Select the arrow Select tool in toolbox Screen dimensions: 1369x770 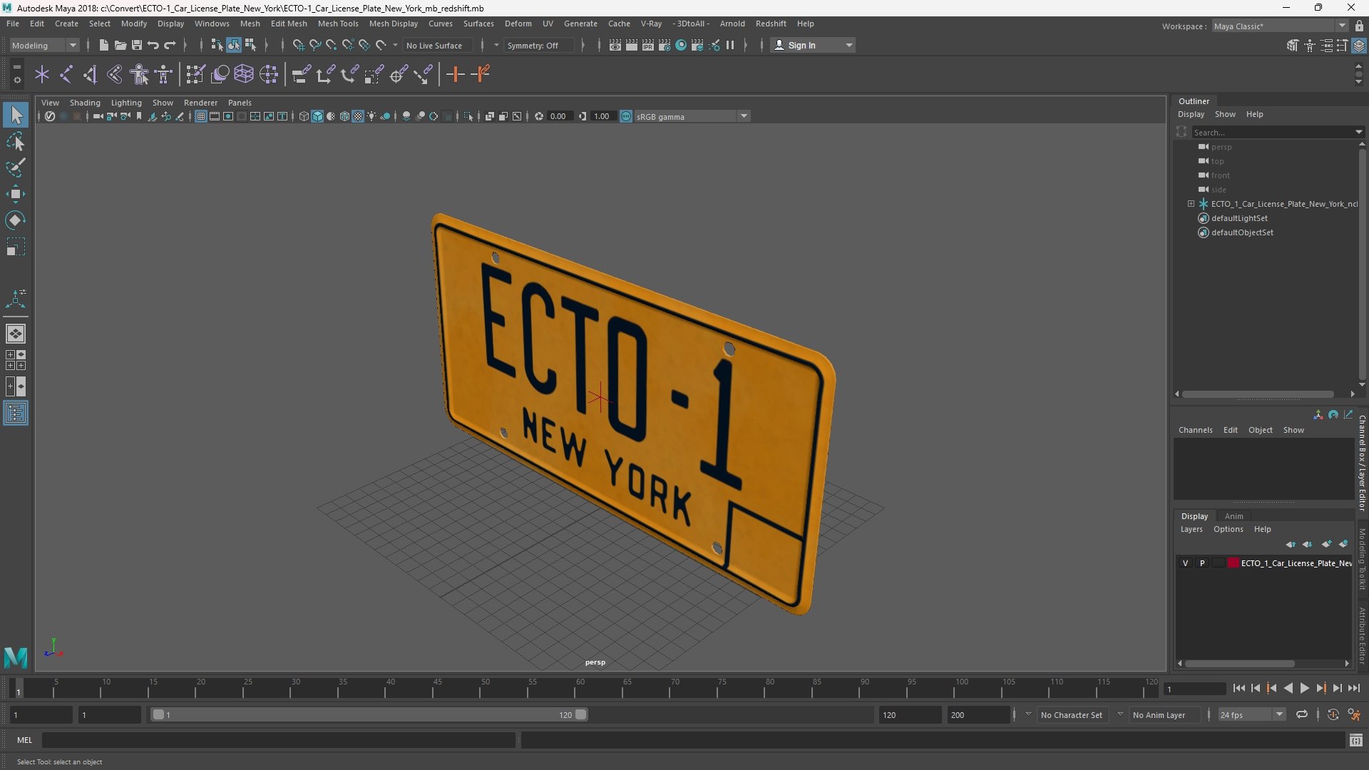[x=16, y=115]
